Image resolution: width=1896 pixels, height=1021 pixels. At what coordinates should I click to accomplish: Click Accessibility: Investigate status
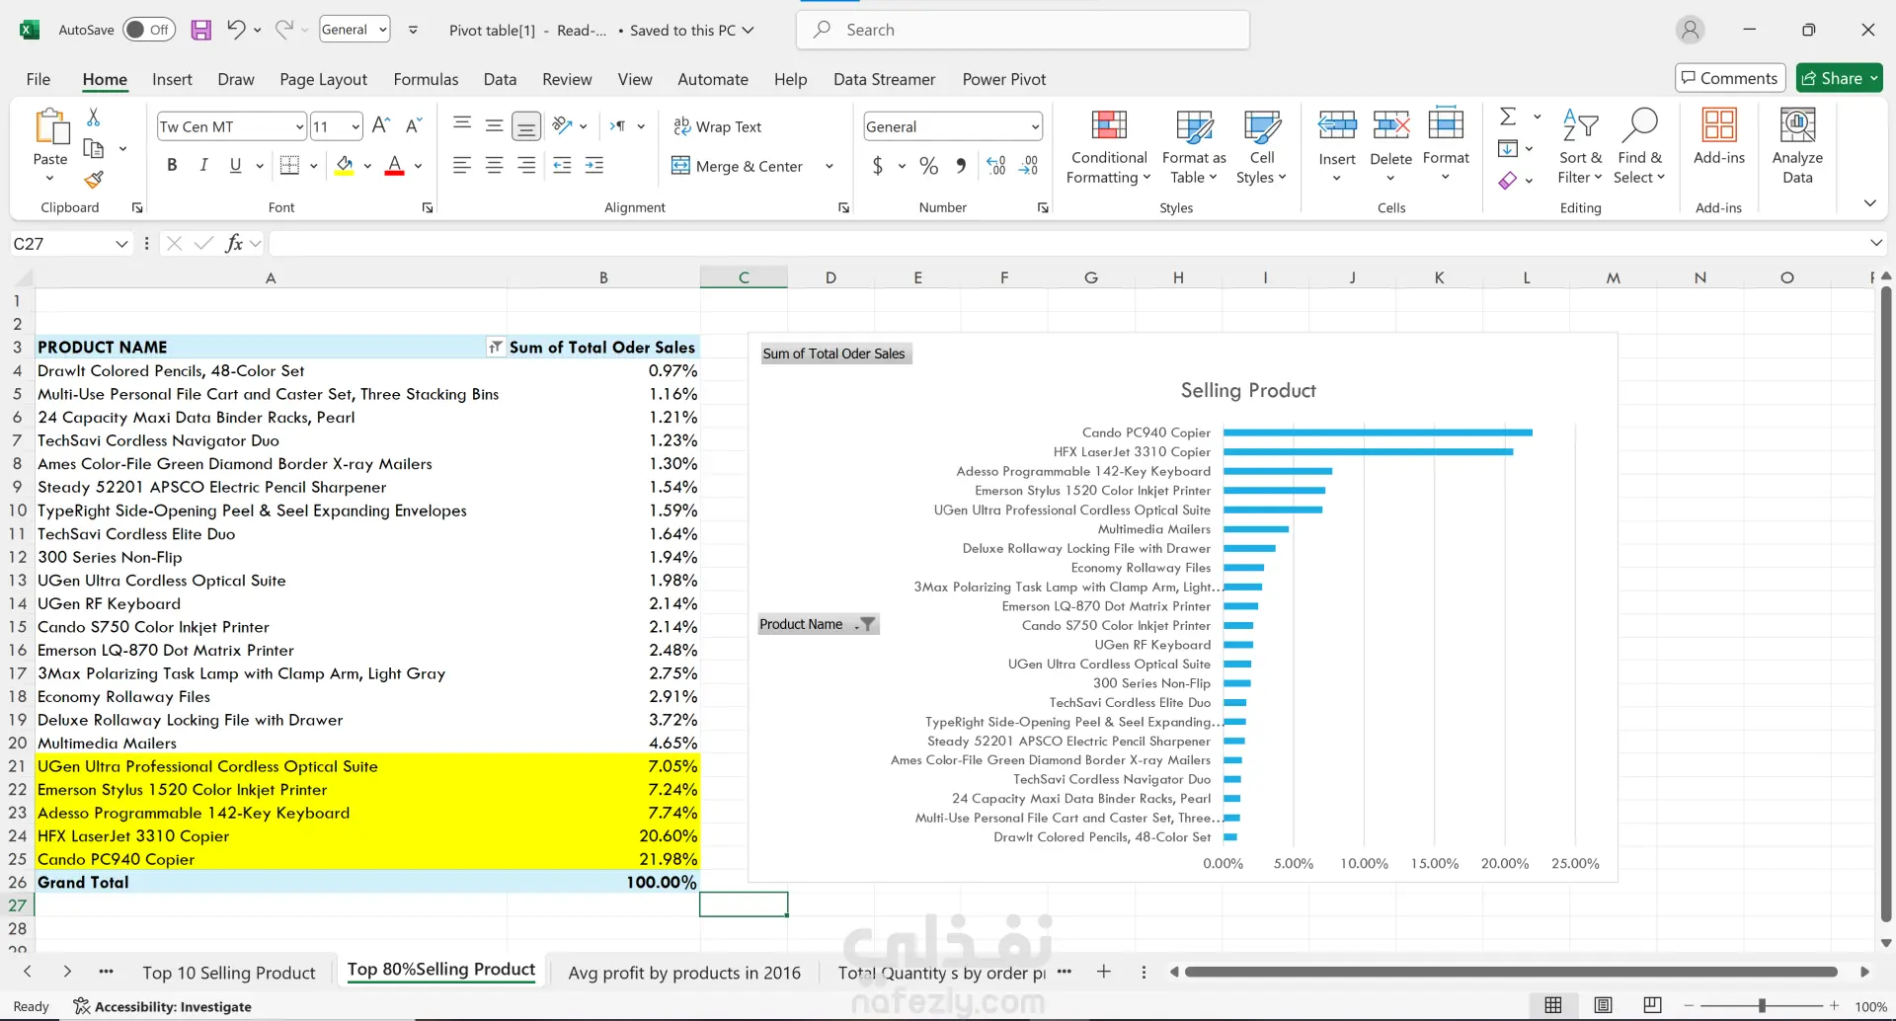coord(163,1006)
